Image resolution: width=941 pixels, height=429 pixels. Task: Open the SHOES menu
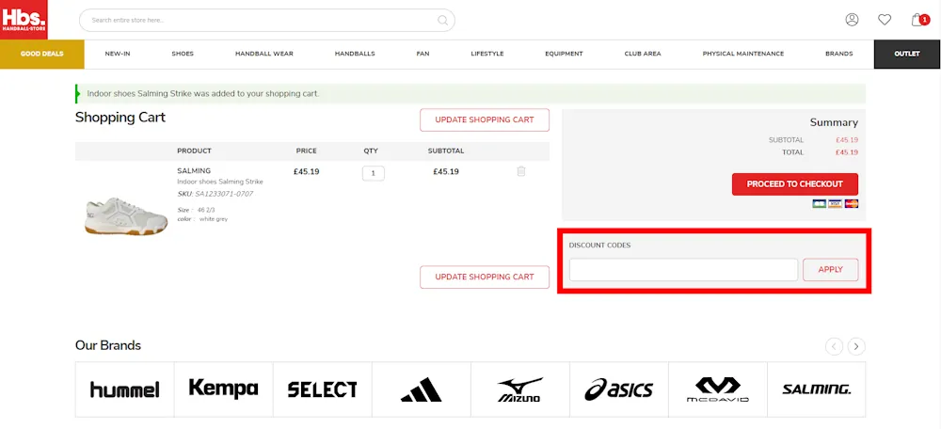coord(183,54)
